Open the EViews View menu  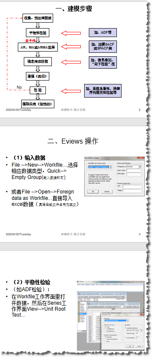pos(93,284)
